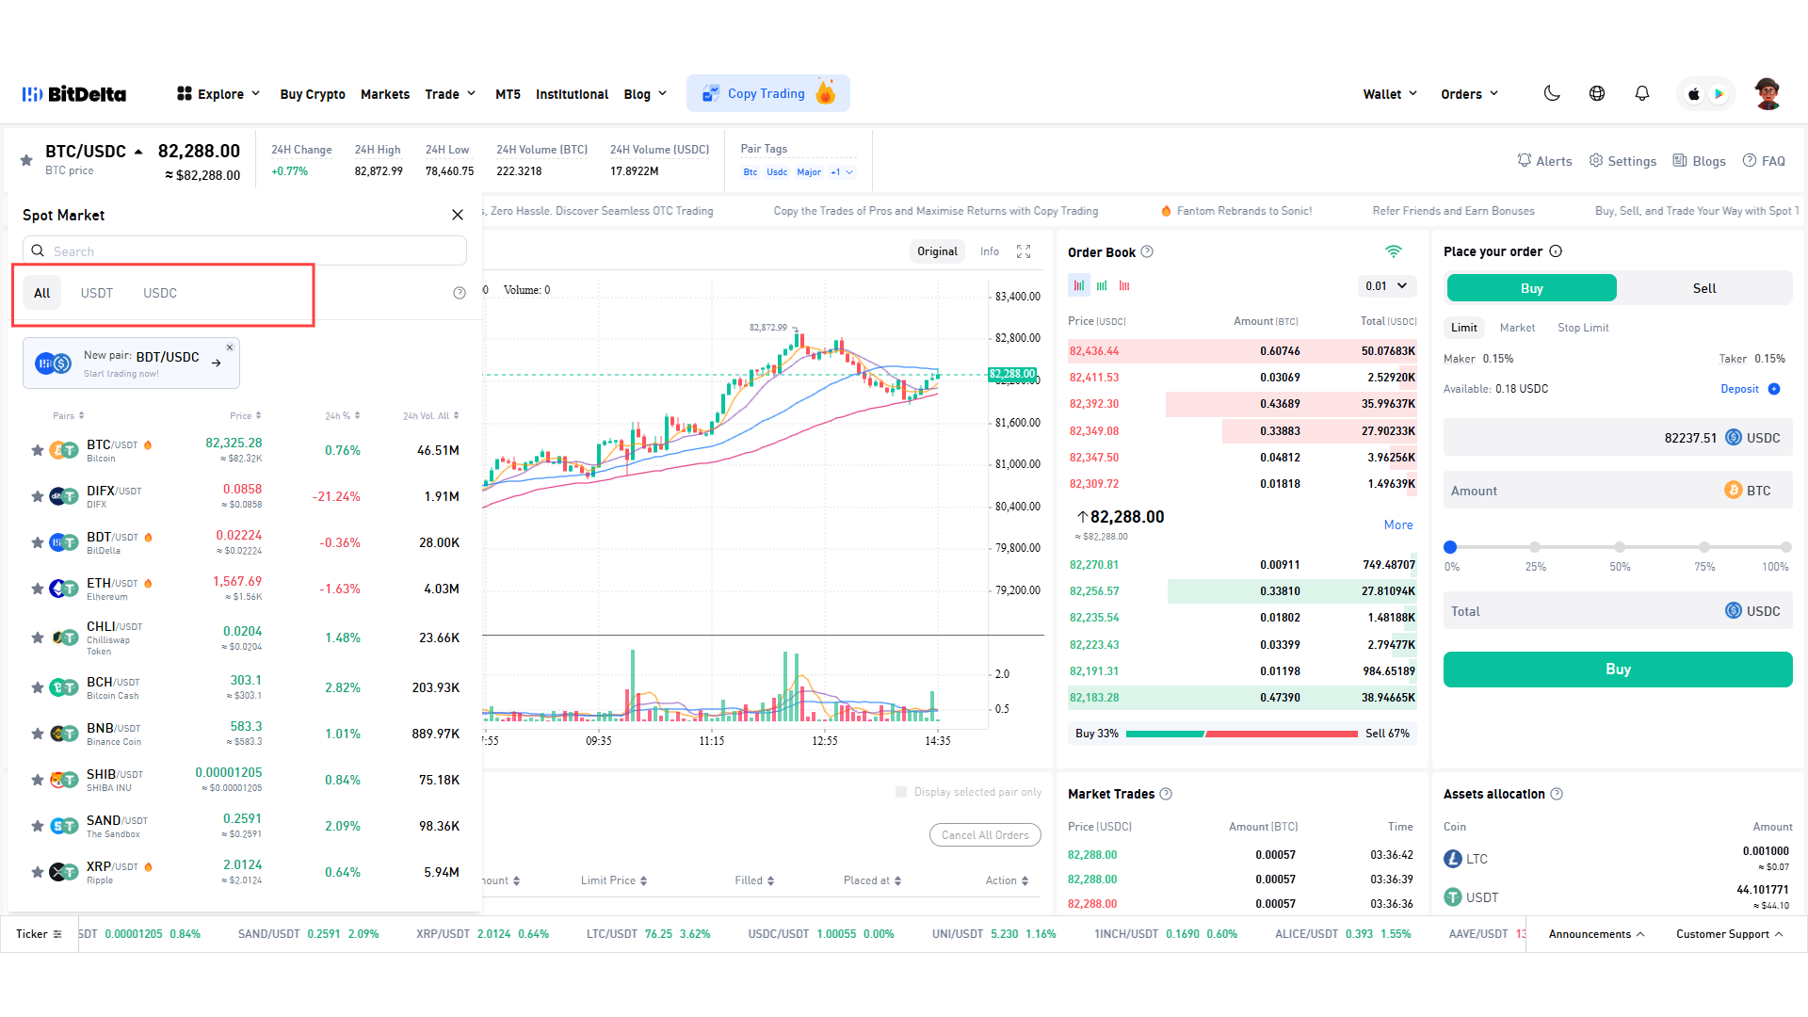This screenshot has height=1017, width=1808.
Task: Click the app download Apple/Play icon
Action: click(1706, 93)
